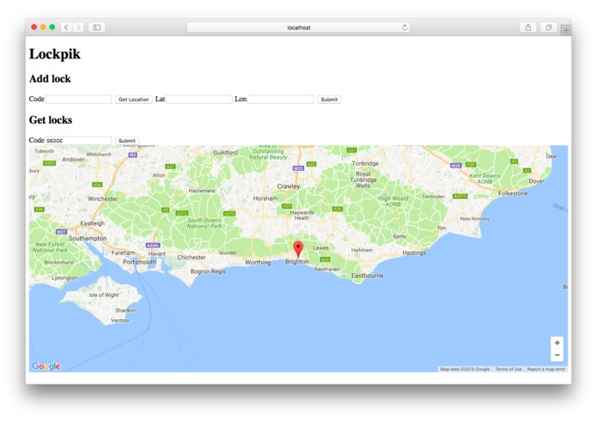Click the Folkestone label on map
This screenshot has height=424, width=597.
pyautogui.click(x=513, y=194)
